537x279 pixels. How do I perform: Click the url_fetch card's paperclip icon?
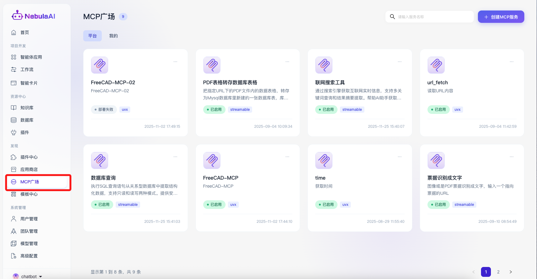436,65
